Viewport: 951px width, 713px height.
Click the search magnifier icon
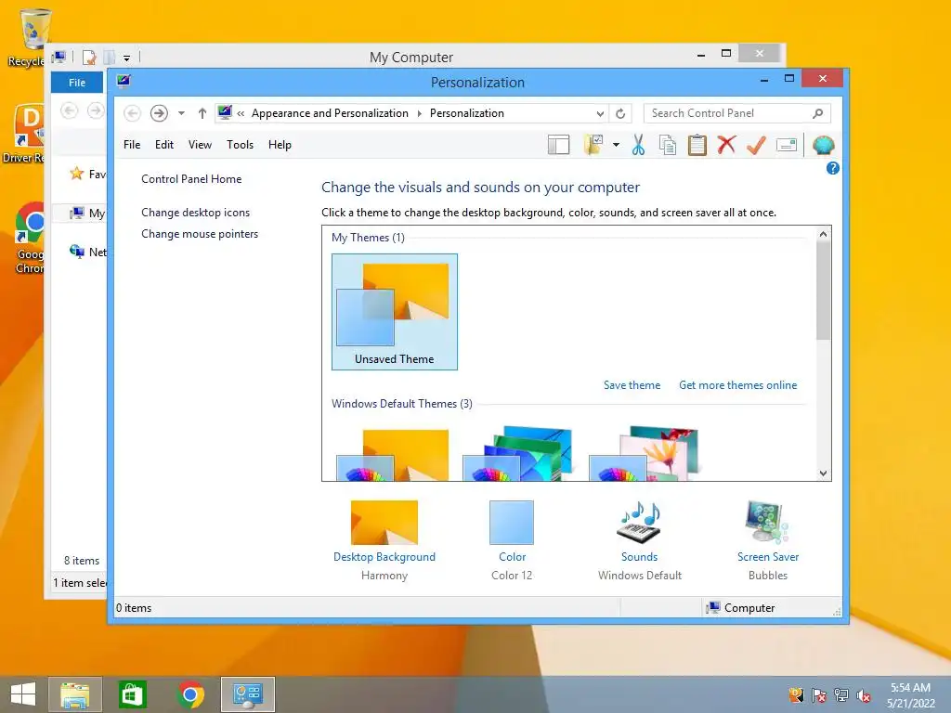click(x=817, y=113)
